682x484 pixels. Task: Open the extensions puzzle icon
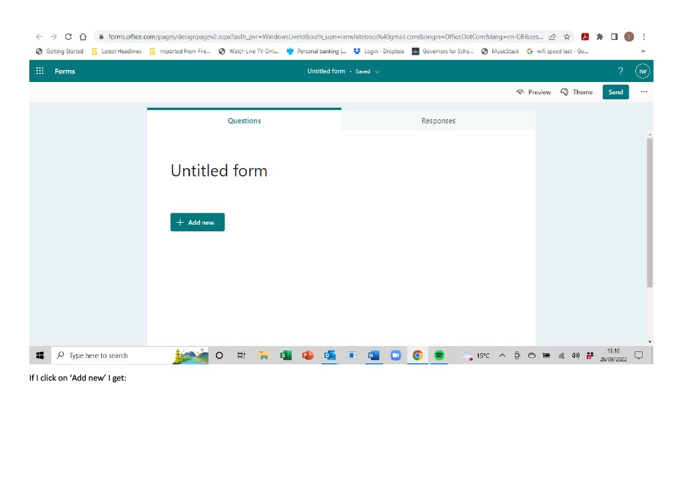tap(600, 37)
